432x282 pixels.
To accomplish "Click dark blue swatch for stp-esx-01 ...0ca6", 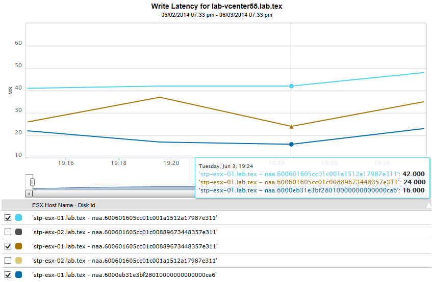I will 18,274.
